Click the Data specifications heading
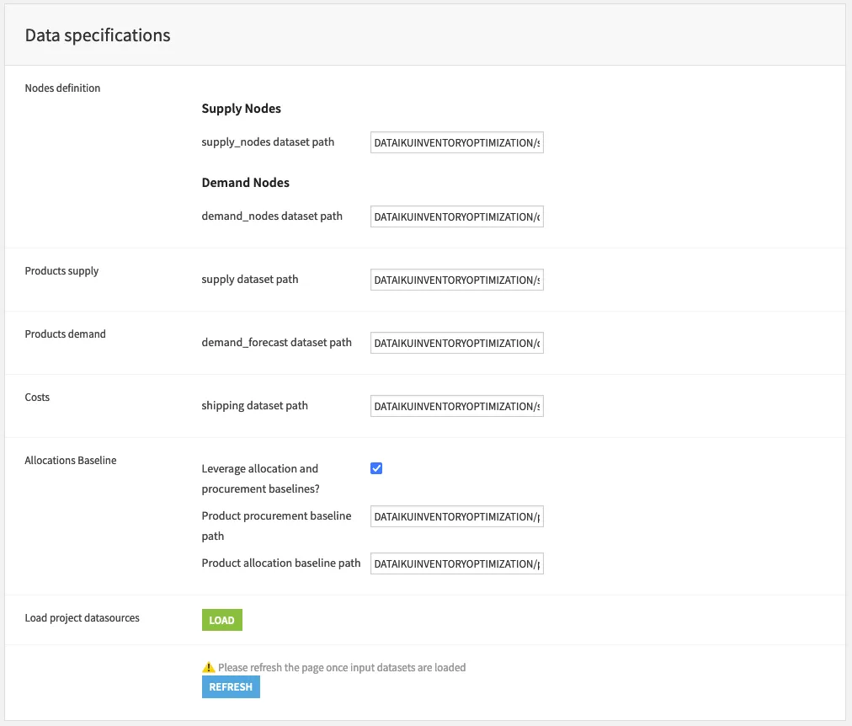 [x=98, y=35]
